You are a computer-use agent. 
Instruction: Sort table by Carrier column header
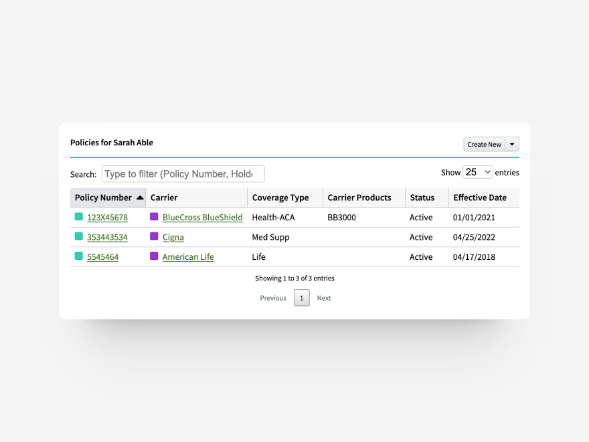164,198
